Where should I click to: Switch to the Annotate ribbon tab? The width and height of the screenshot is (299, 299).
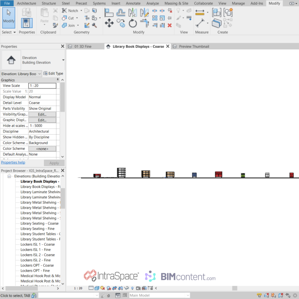(x=133, y=3)
